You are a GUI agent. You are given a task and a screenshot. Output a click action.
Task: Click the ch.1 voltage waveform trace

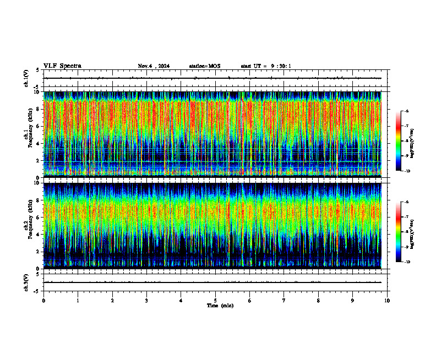(x=212, y=78)
